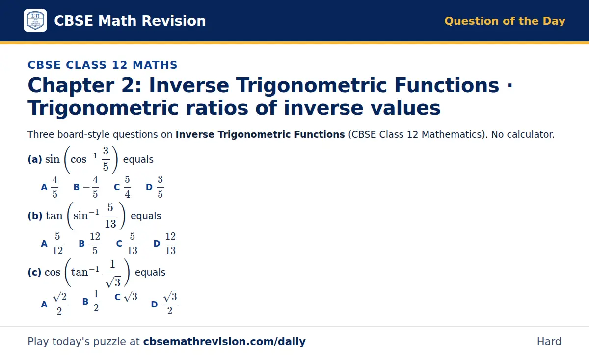Click the CBSE Math Revision site title
Viewport: 589px width, 357px height.
(130, 21)
